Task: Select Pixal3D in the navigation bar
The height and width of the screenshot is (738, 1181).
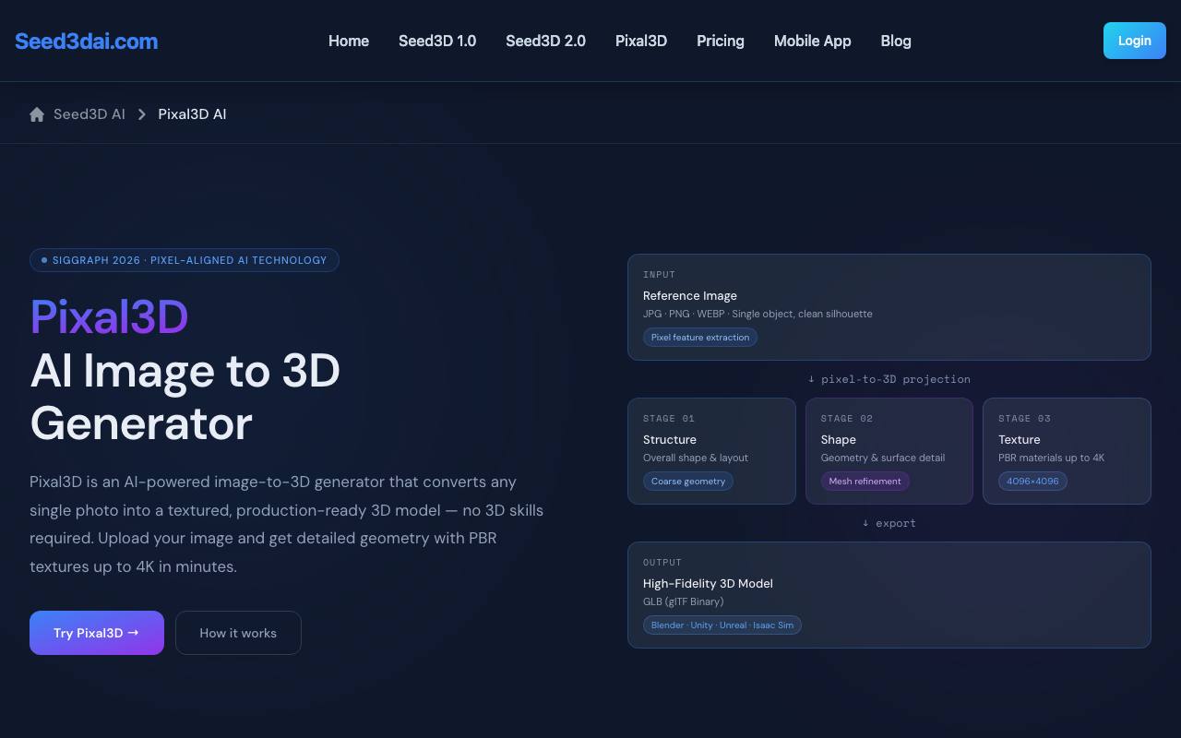Action: [x=641, y=41]
